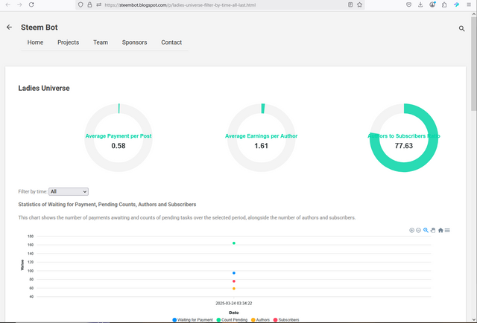477x323 pixels.
Task: Click the orange Authors data point
Action: (x=234, y=288)
